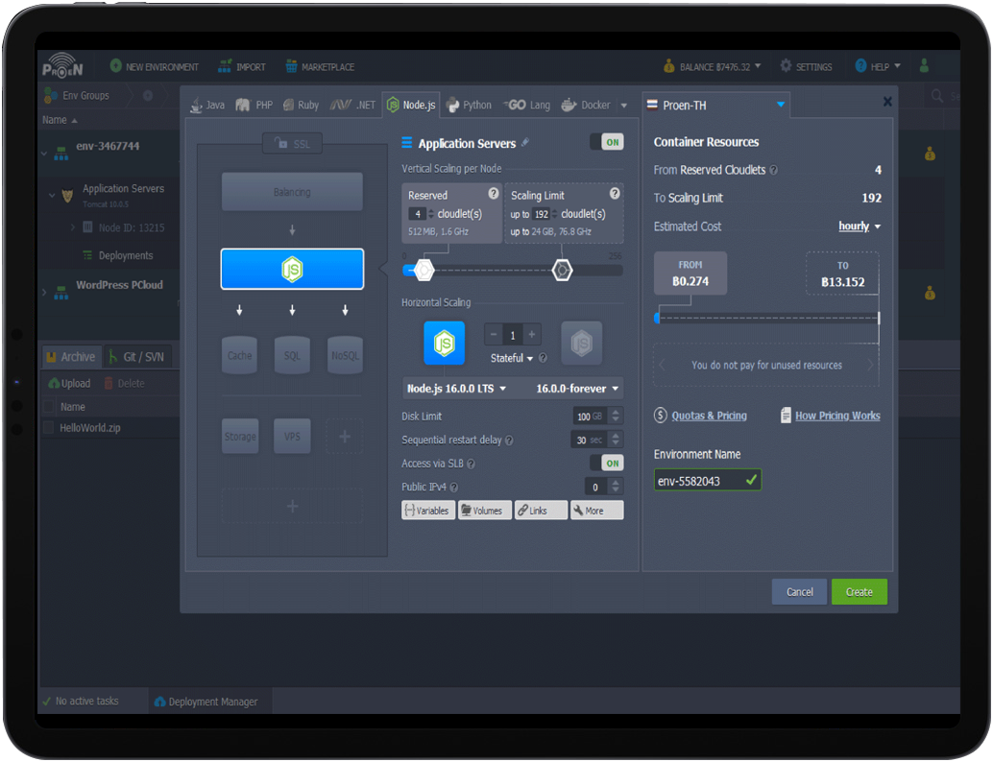Expand the WordPress PCloud environment
993x762 pixels.
click(44, 292)
